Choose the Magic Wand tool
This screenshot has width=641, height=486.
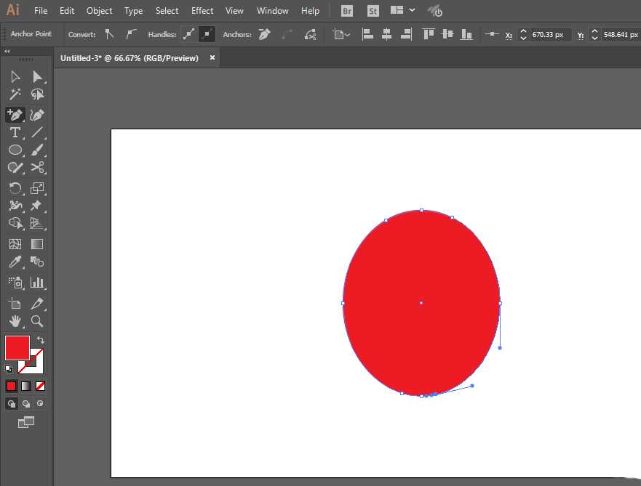click(x=15, y=94)
